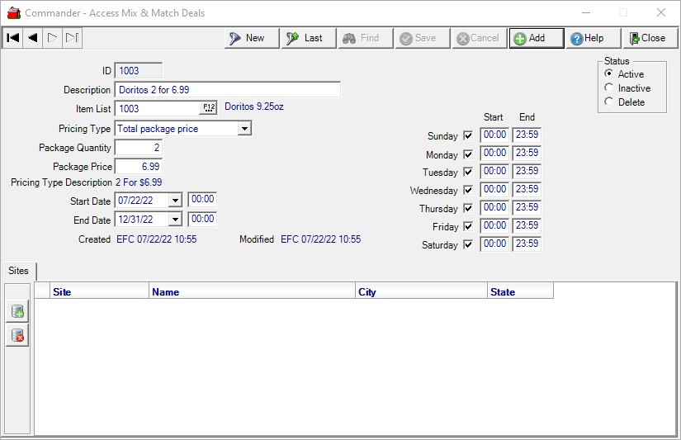Select the Inactive status radio button
Viewport: 681px width, 440px height.
click(x=609, y=88)
